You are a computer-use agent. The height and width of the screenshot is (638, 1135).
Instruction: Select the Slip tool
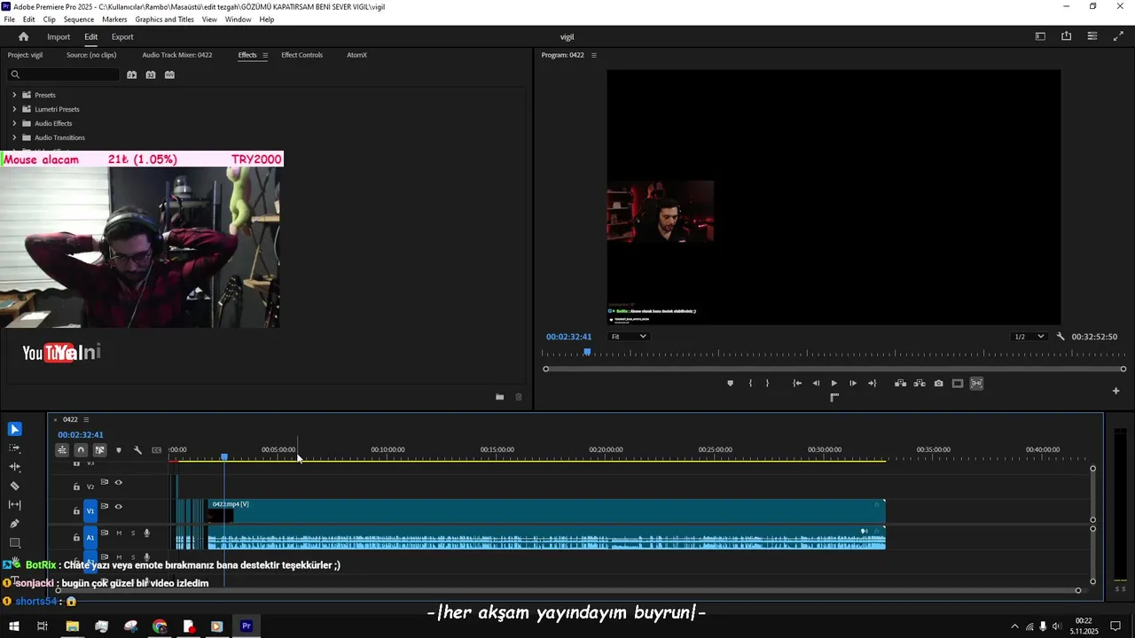click(15, 505)
